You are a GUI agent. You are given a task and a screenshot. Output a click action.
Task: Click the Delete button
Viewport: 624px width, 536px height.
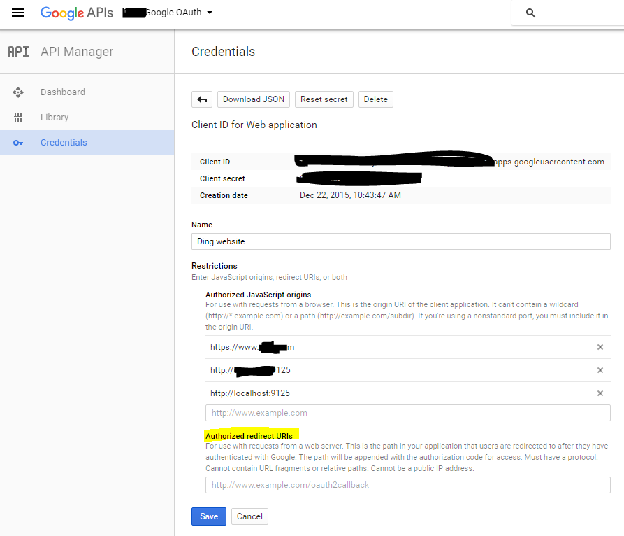[376, 99]
